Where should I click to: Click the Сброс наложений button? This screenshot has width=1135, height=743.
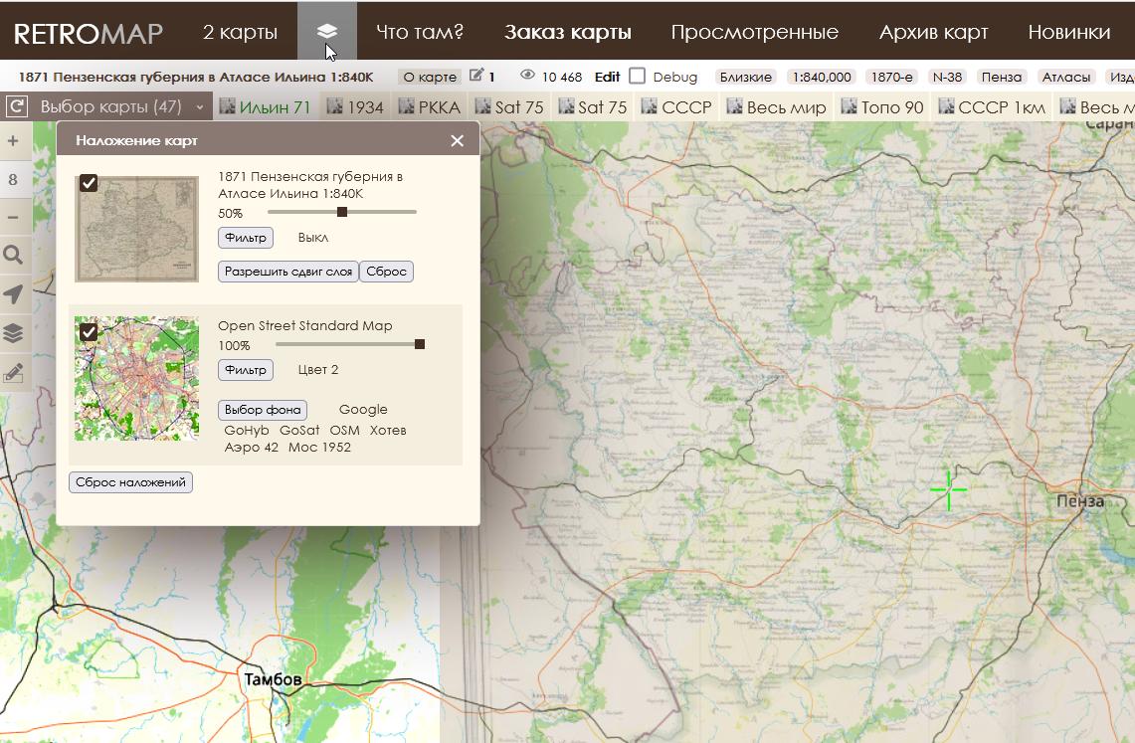130,481
